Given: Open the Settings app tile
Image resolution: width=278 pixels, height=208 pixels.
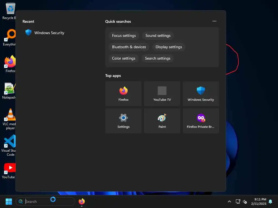Looking at the screenshot, I should tap(124, 121).
